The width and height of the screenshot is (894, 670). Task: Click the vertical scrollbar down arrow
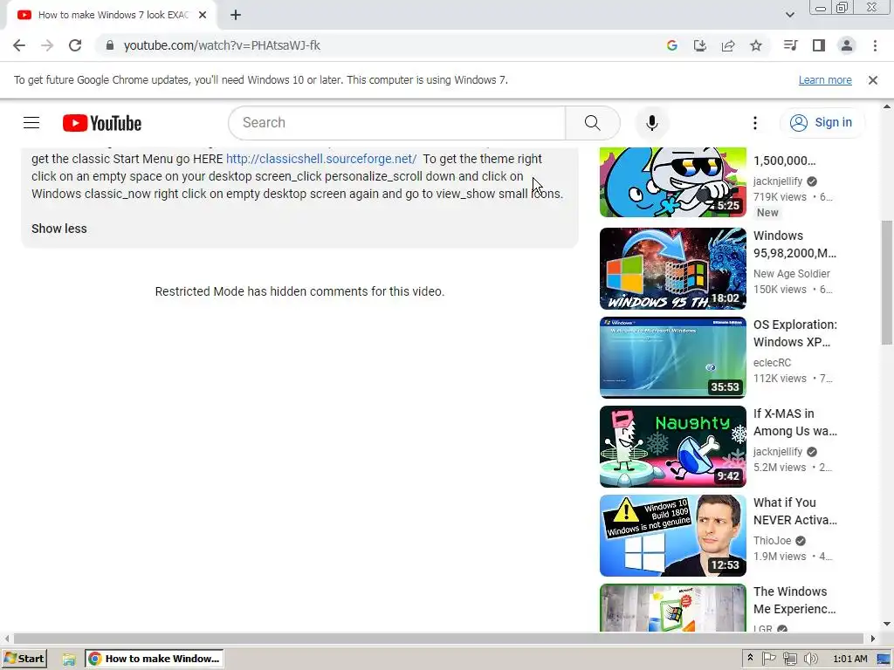point(887,625)
